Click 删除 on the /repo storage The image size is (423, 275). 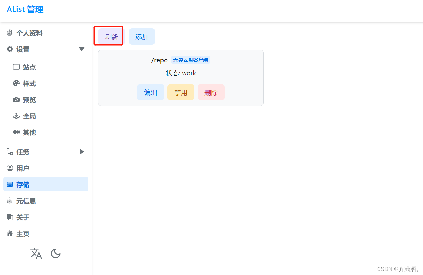point(211,92)
